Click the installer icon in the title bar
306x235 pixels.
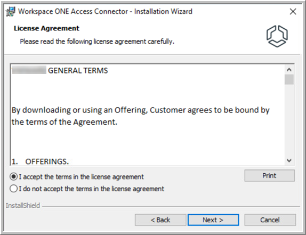pyautogui.click(x=11, y=12)
